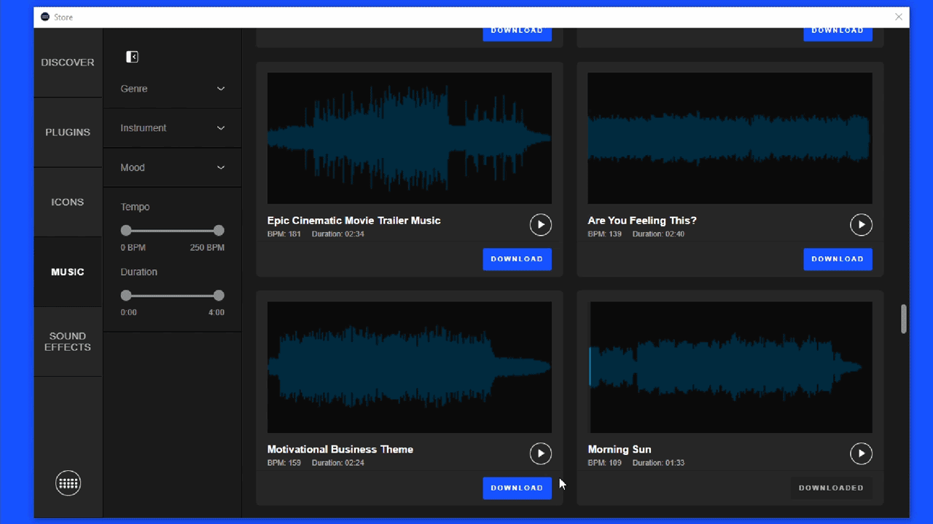Click the Tempo slider maximum BPM handle

click(219, 231)
